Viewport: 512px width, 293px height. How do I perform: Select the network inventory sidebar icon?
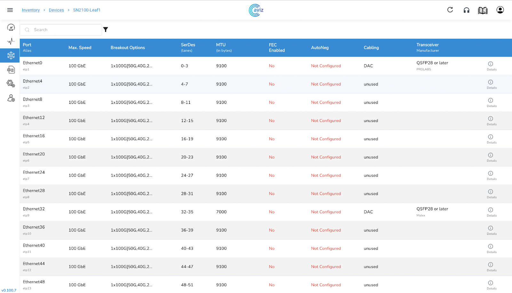pos(11,55)
